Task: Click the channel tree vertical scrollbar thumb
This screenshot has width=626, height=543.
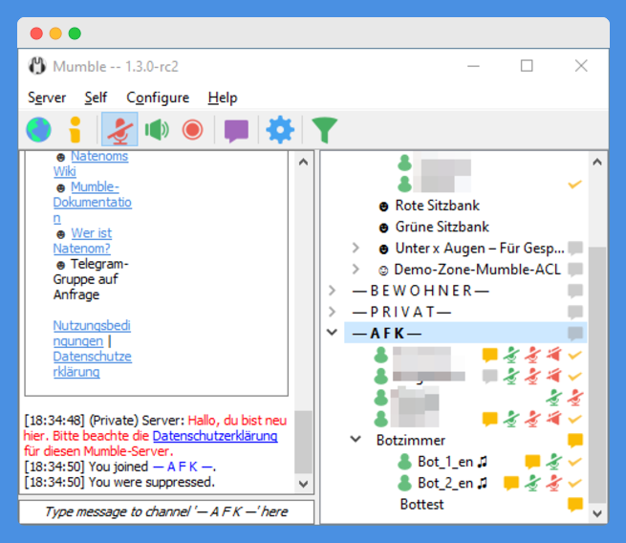Action: point(597,374)
